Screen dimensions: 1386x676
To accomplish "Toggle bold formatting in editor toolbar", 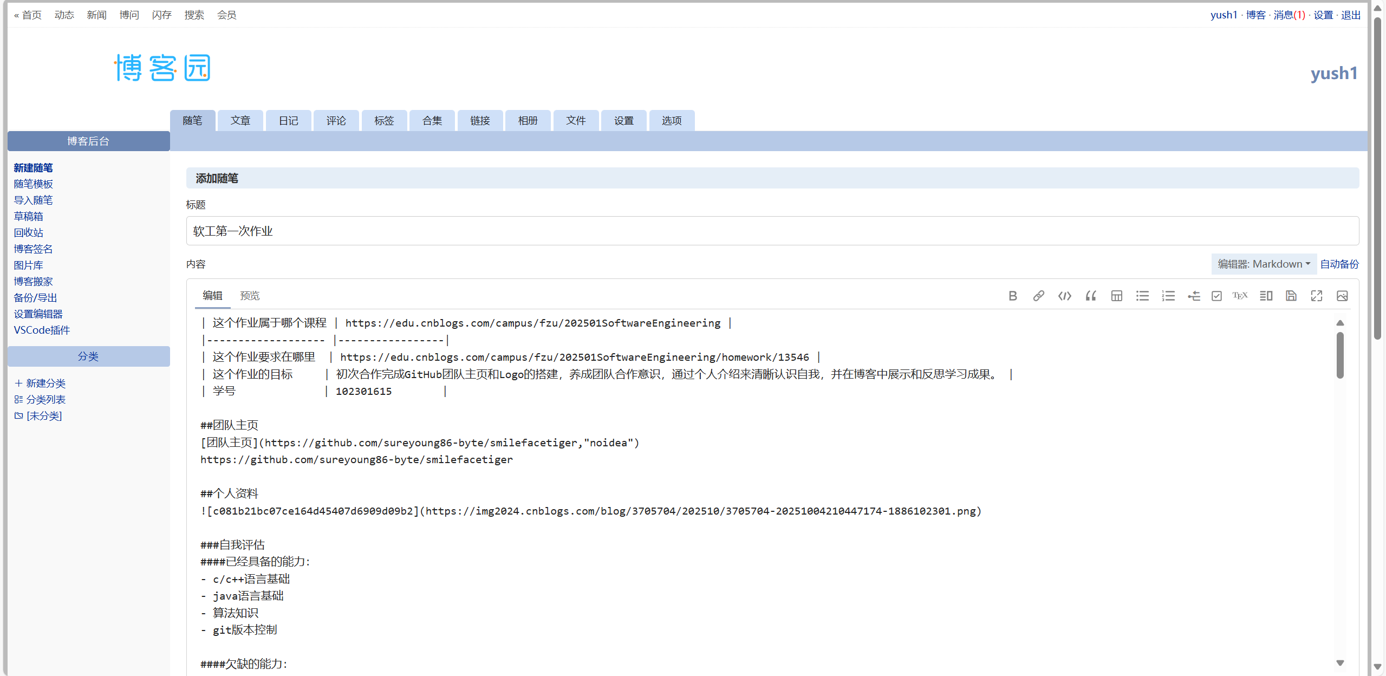I will point(1013,296).
